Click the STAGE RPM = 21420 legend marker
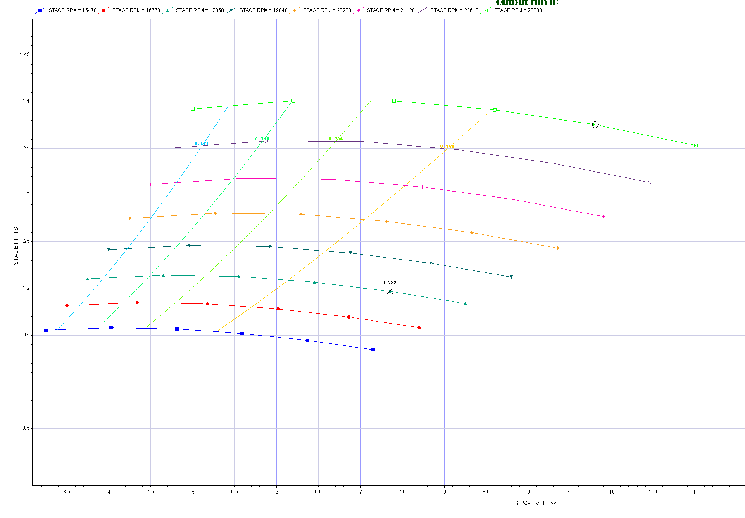Screen dimensions: 745x518 coord(358,10)
